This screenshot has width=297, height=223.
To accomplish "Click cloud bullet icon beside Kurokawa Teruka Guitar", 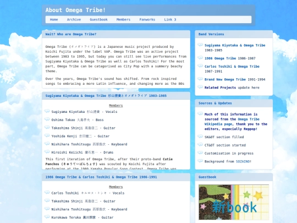I will click(x=47, y=217).
